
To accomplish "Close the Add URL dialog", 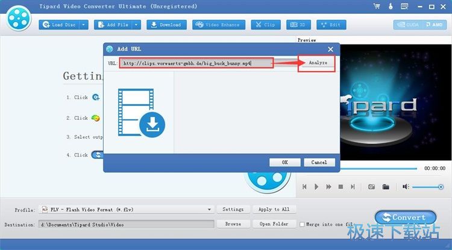I will click(331, 49).
